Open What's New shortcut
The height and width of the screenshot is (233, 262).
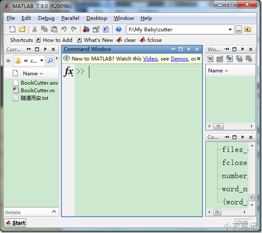95,40
